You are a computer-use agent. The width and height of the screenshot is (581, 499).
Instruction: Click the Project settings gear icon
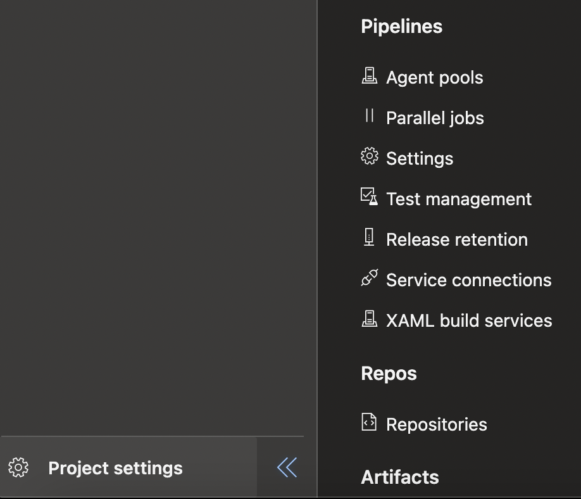[18, 468]
